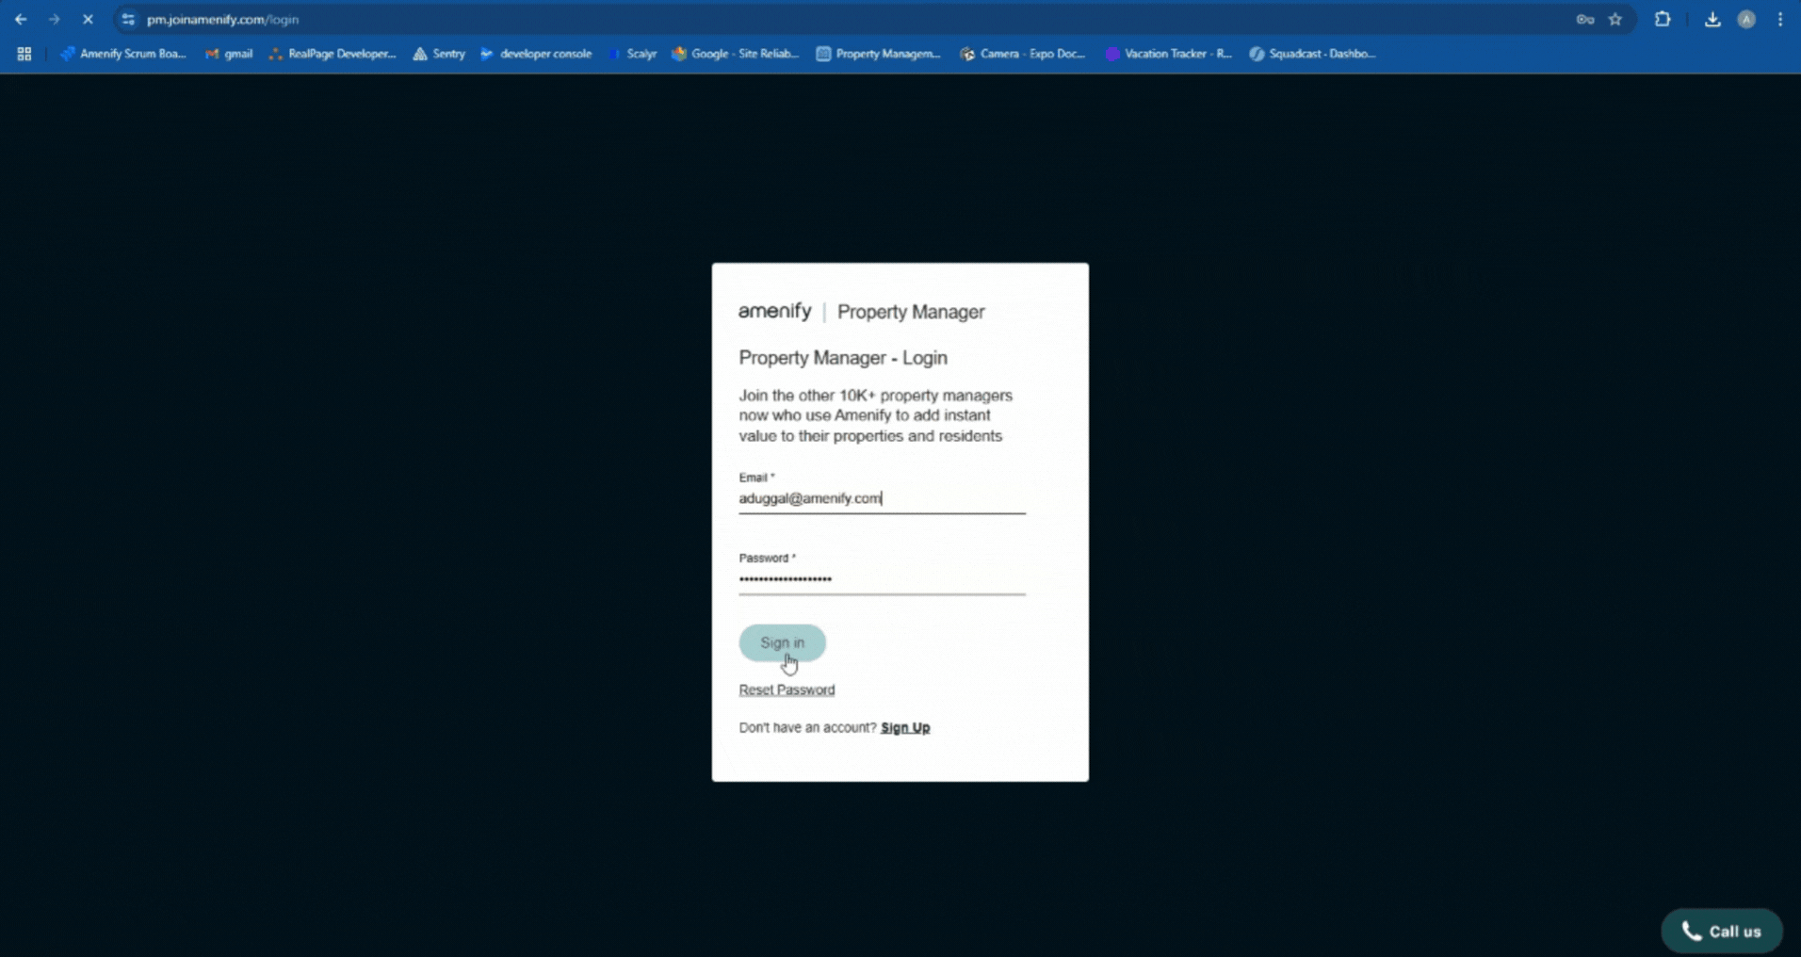
Task: Click the amenify logo on login card
Action: pyautogui.click(x=774, y=311)
